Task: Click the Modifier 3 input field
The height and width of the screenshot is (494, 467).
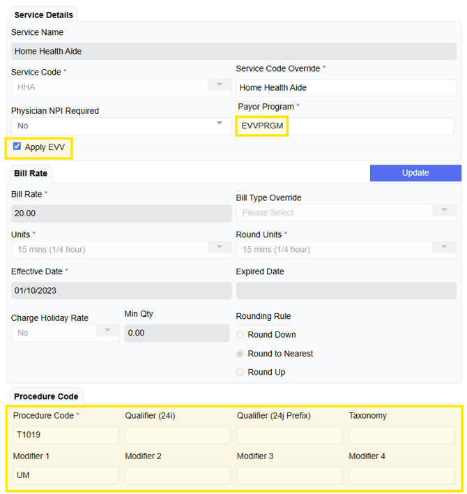Action: point(289,475)
